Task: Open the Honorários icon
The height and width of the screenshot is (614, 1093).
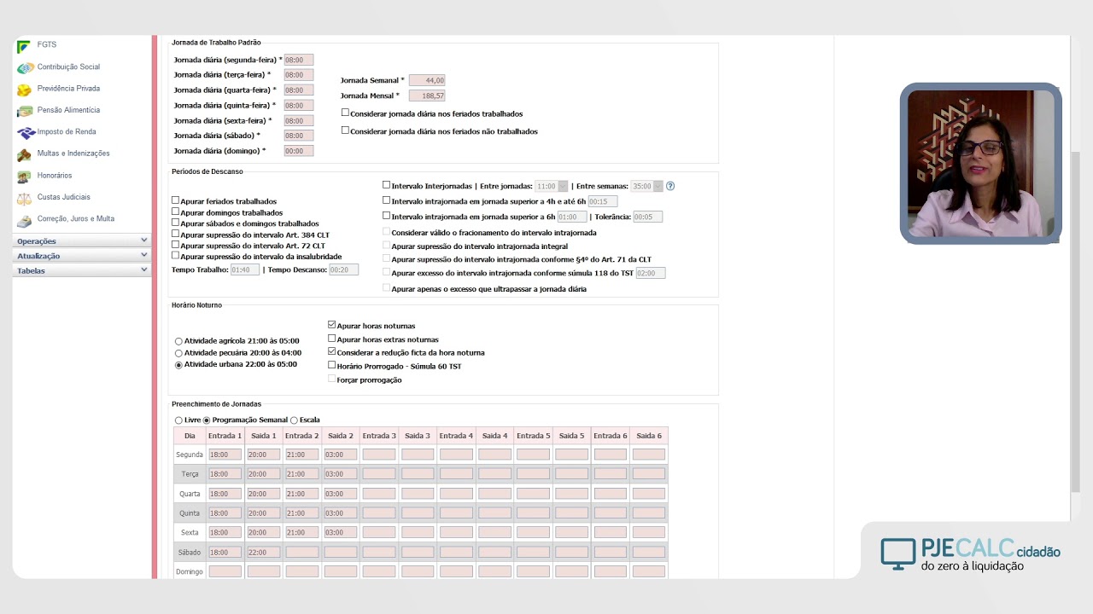Action: tap(24, 177)
